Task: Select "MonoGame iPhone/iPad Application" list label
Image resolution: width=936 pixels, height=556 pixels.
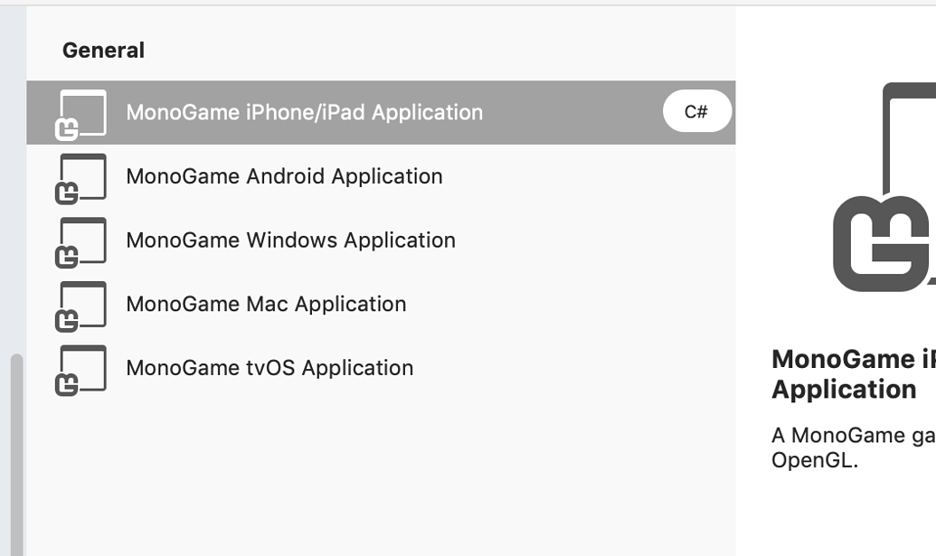Action: pos(304,112)
